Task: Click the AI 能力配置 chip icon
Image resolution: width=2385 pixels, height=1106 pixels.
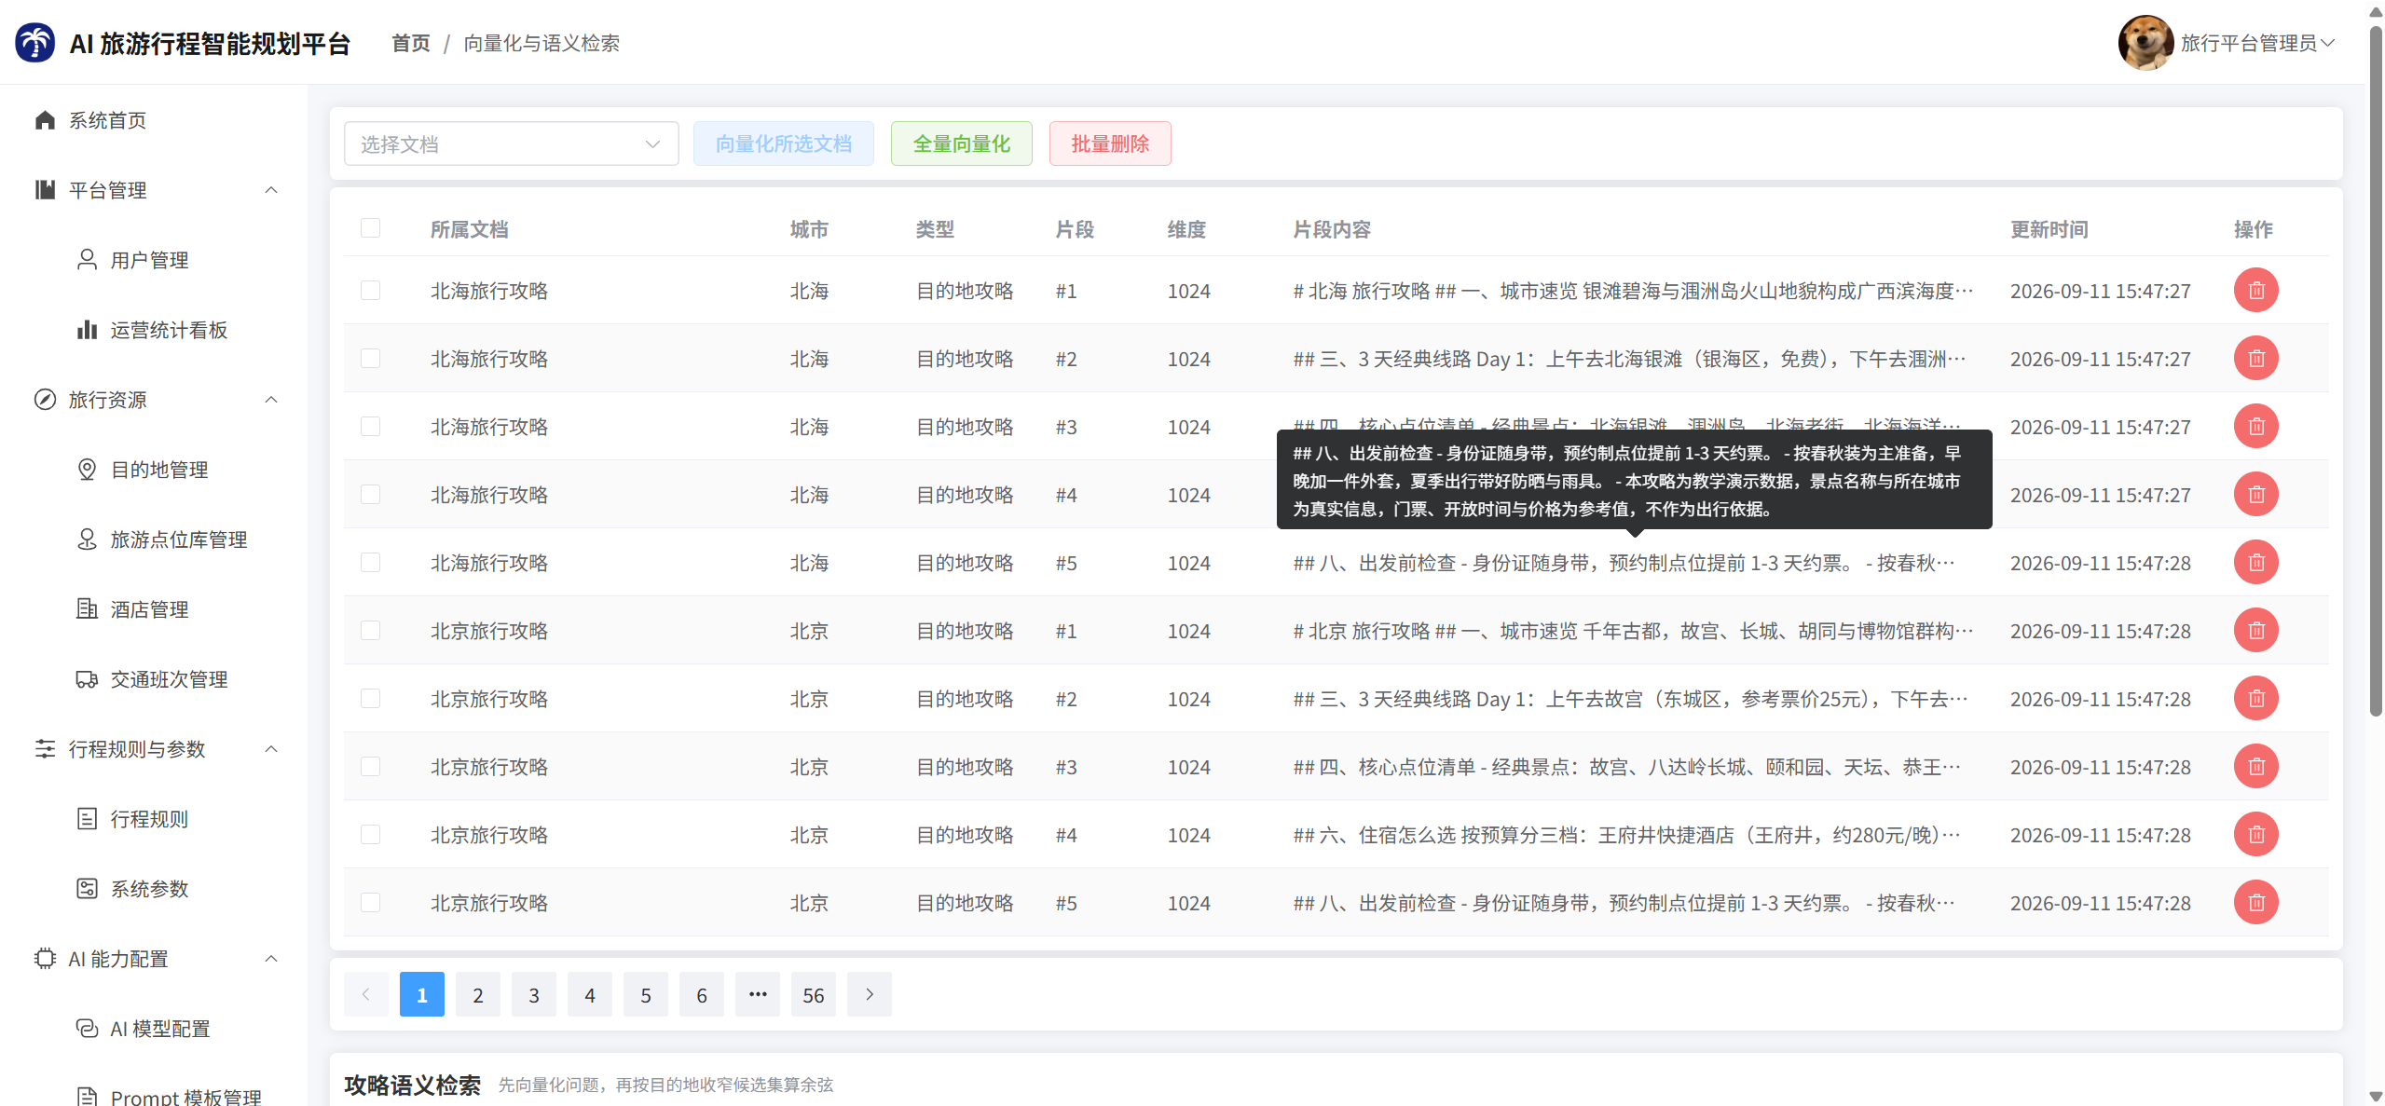Action: click(x=45, y=959)
